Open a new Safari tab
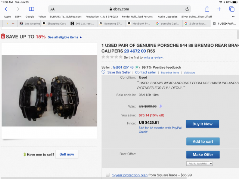This screenshot has width=239, height=179. coord(219,9)
